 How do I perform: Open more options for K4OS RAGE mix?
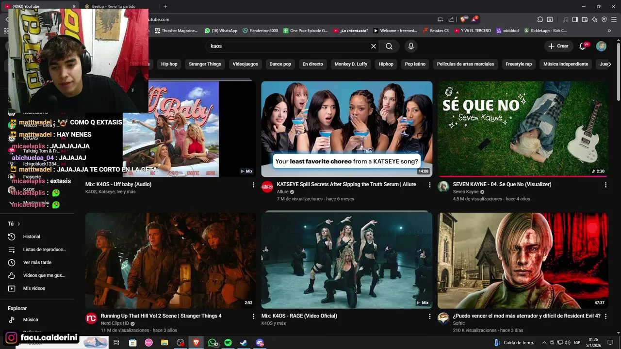tap(429, 316)
